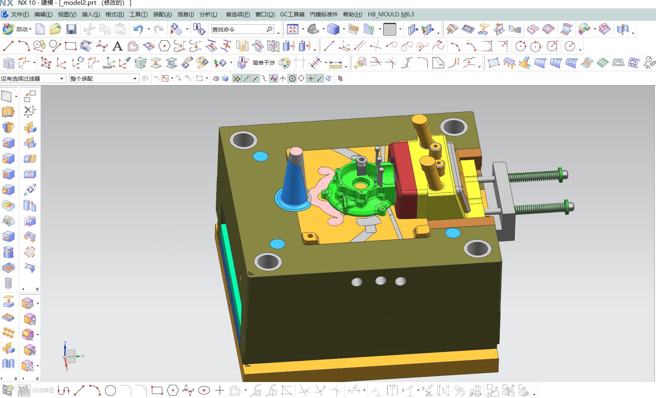Open the 编辑(E) menu

pyautogui.click(x=43, y=14)
